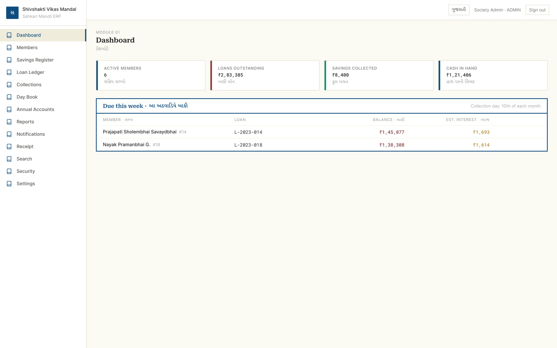Click the Settings sidebar icon
Image resolution: width=557 pixels, height=348 pixels.
point(9,184)
